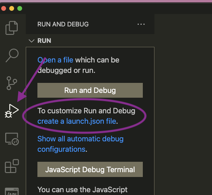
Task: Click the red close window button
Action: tap(4, 8)
